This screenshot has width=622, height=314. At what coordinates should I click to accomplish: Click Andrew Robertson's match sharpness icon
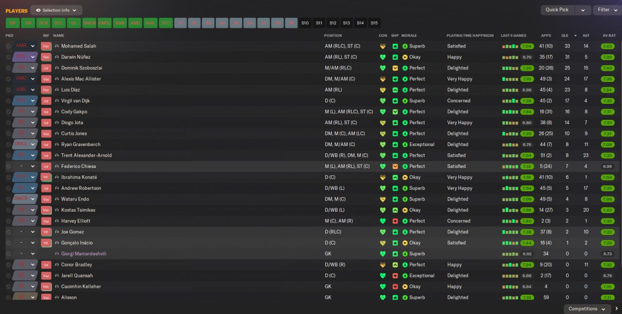point(395,188)
